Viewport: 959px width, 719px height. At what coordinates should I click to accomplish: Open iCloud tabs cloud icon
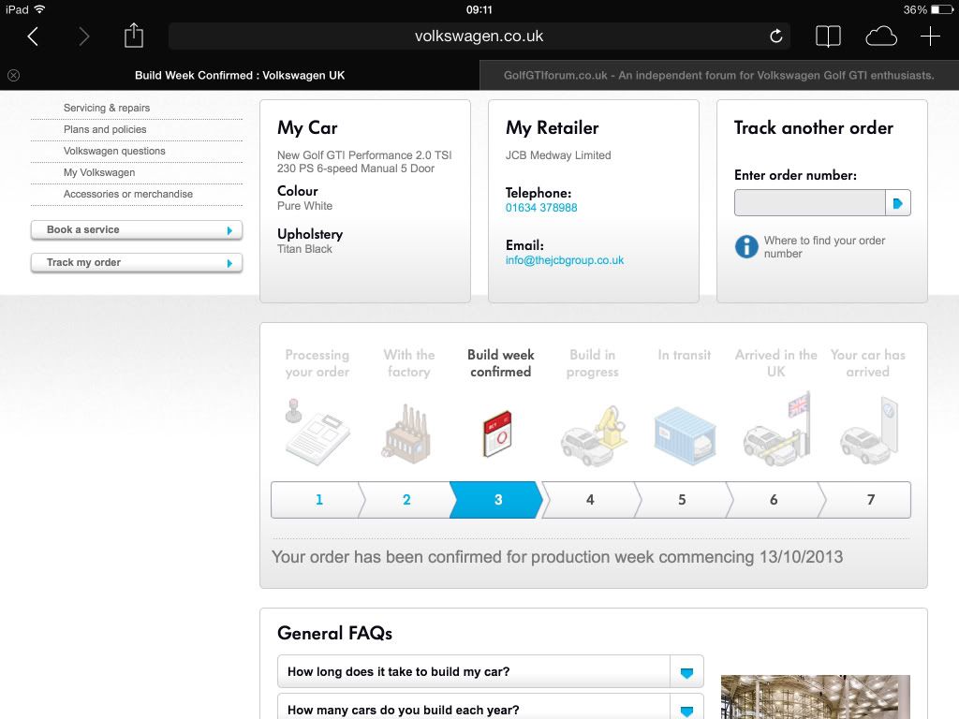(880, 37)
